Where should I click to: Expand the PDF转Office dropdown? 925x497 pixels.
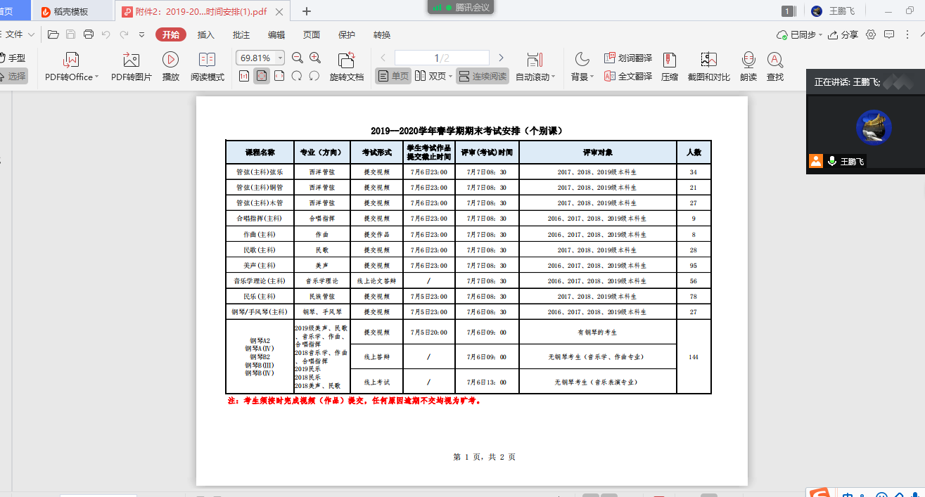coord(96,77)
